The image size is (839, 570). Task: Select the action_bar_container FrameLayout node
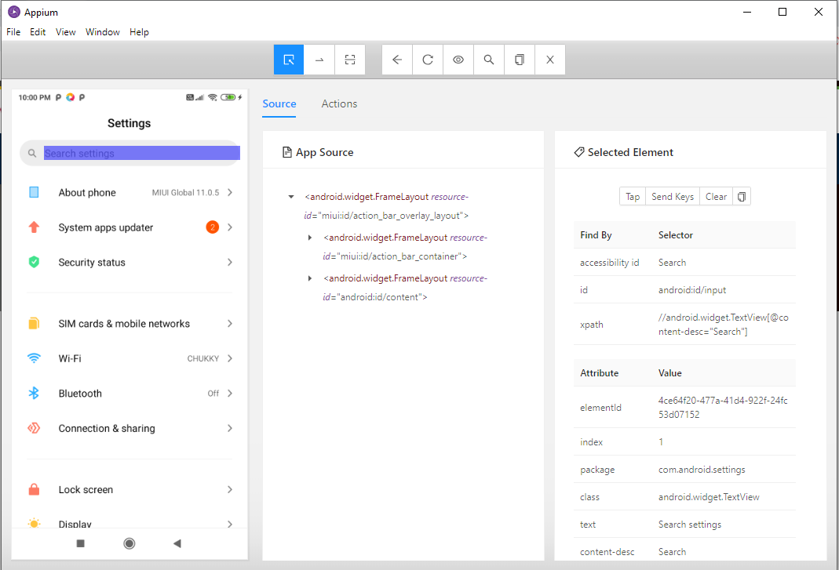tap(405, 247)
